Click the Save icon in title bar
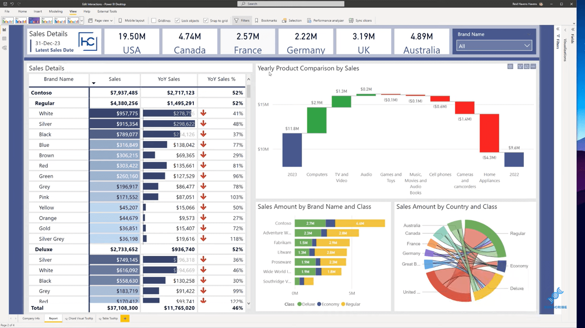The height and width of the screenshot is (328, 585). (5, 4)
